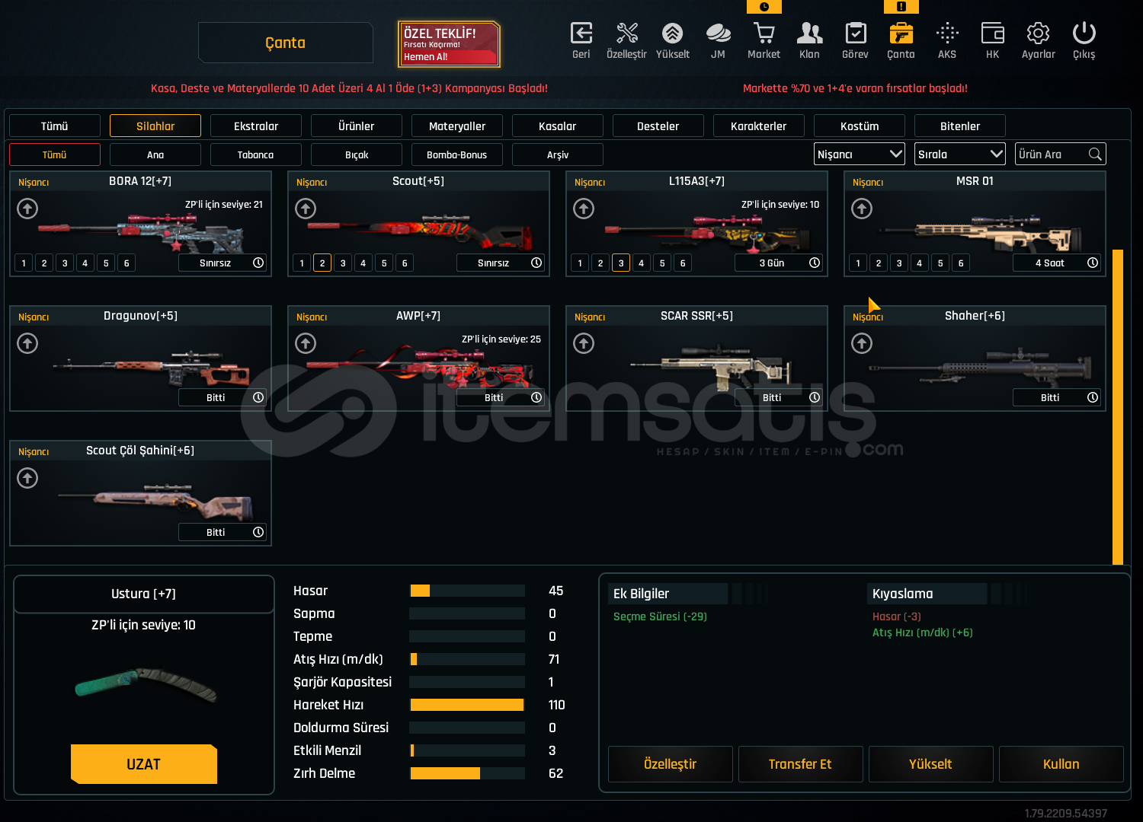Select slot 6 on the MSR 01 card
Viewport: 1143px width, 822px height.
click(x=961, y=263)
